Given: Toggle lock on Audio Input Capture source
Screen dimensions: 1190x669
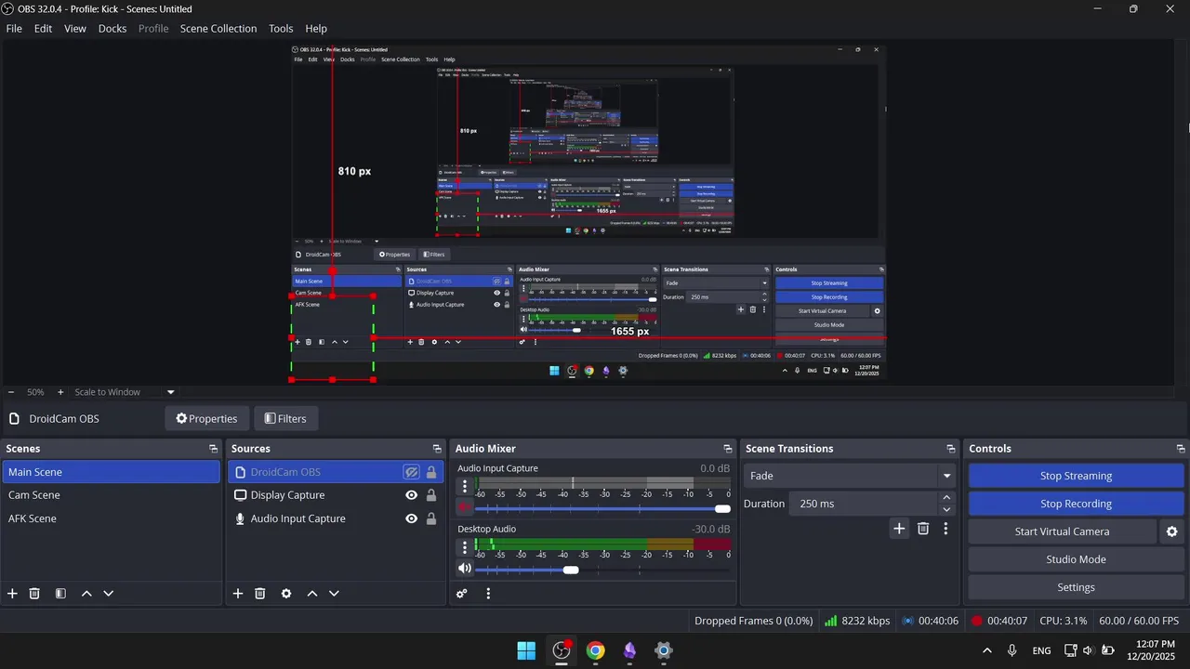Looking at the screenshot, I should (x=431, y=518).
